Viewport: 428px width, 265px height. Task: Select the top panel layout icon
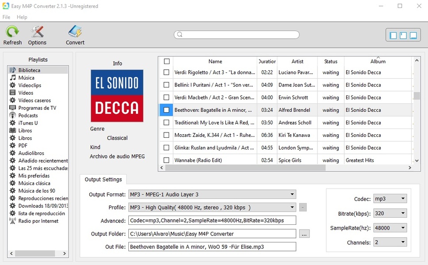click(x=403, y=35)
